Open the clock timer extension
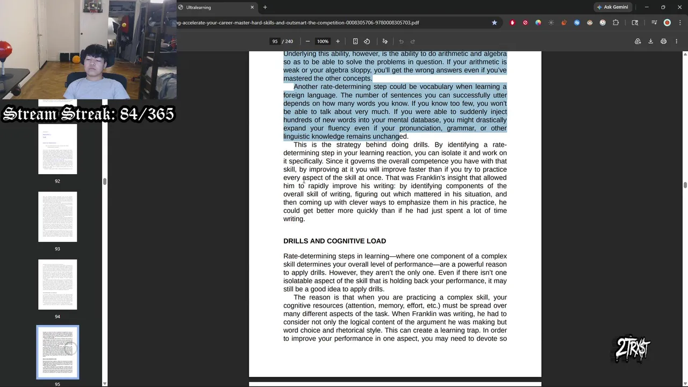Image resolution: width=688 pixels, height=387 pixels. point(603,23)
